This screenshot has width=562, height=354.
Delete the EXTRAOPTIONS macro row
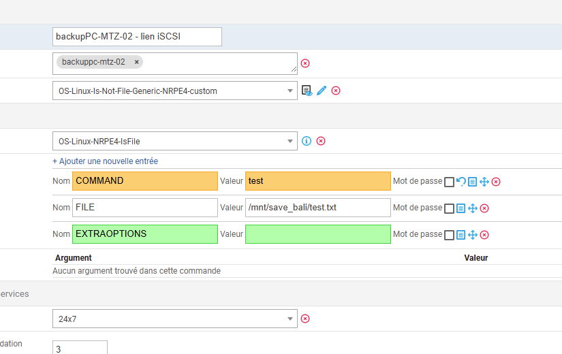(484, 235)
